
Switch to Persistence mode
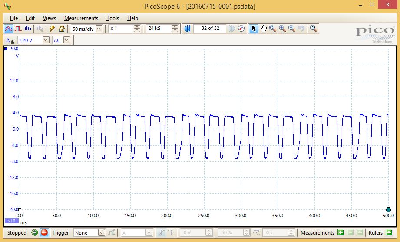pos(18,29)
